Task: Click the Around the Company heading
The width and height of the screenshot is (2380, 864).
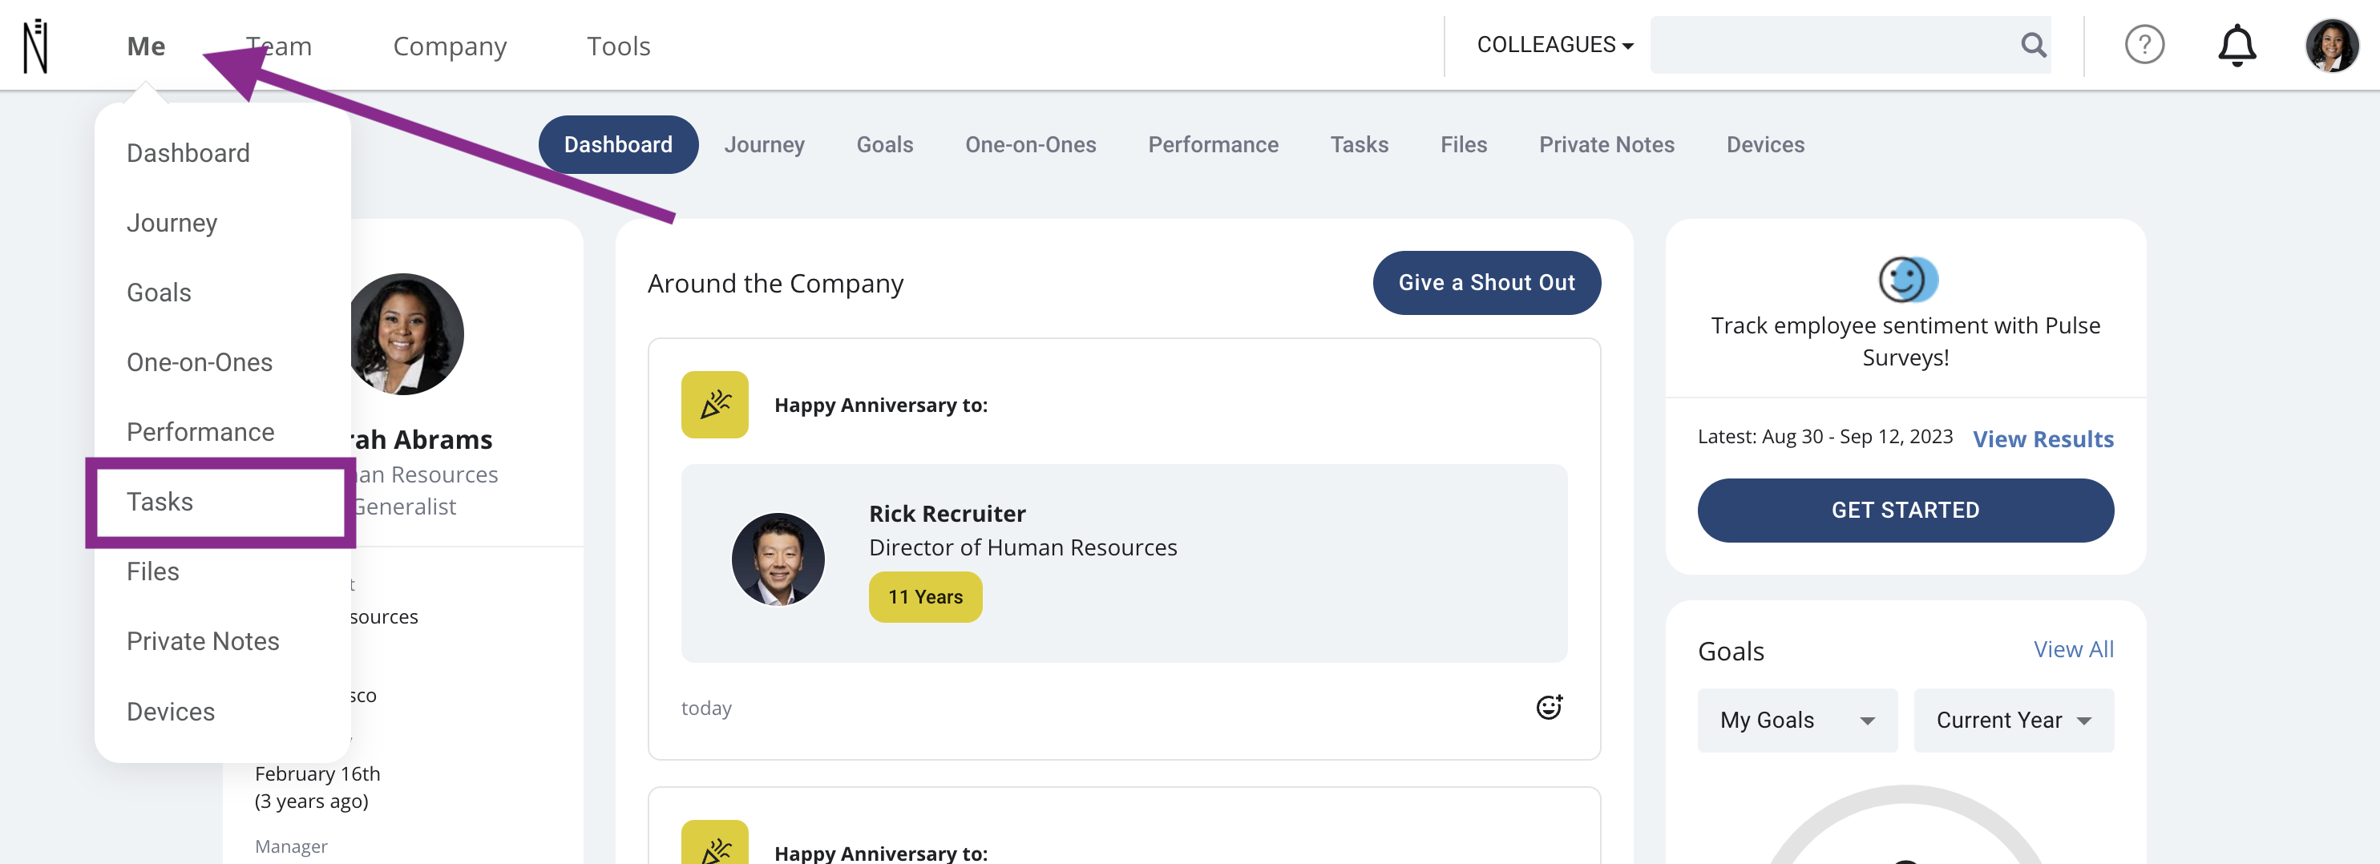Action: point(775,283)
